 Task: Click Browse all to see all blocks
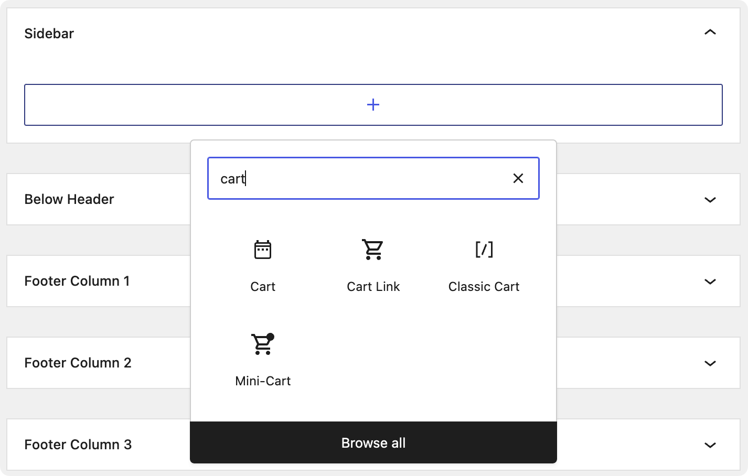point(373,442)
